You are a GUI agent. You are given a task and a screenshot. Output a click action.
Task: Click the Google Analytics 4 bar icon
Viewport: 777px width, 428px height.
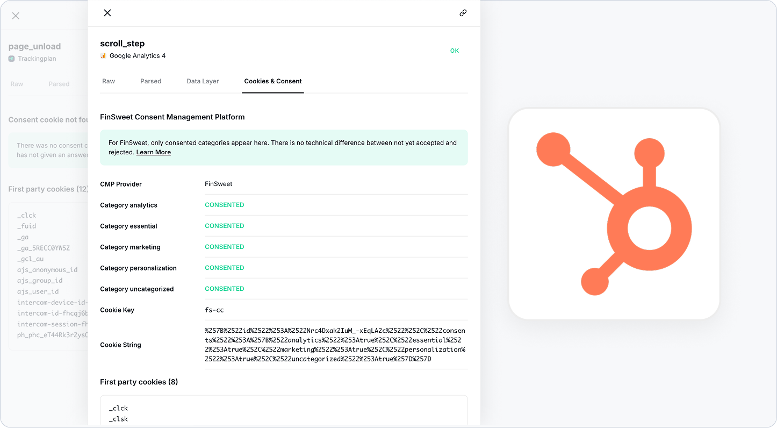tap(103, 56)
